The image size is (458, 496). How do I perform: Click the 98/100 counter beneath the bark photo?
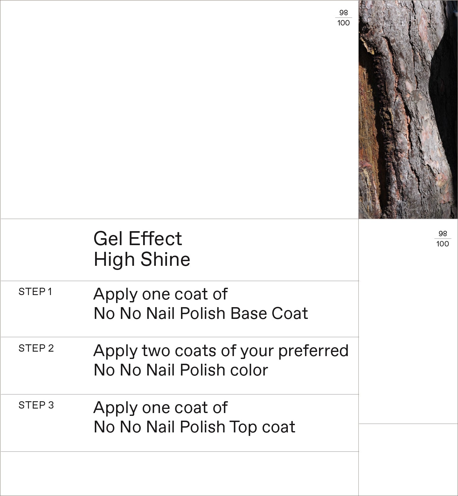[x=442, y=239]
